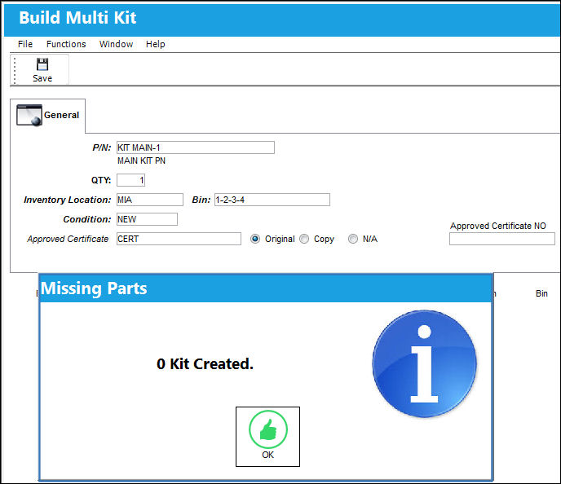The width and height of the screenshot is (561, 484).
Task: Click the P/N label
Action: (102, 147)
